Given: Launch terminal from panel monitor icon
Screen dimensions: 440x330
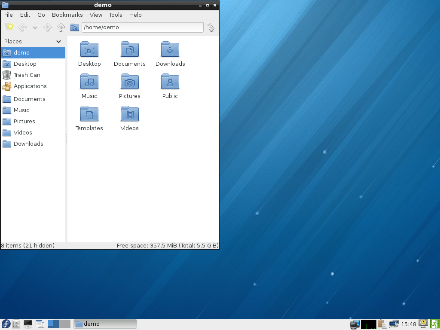Looking at the screenshot, I should point(28,324).
